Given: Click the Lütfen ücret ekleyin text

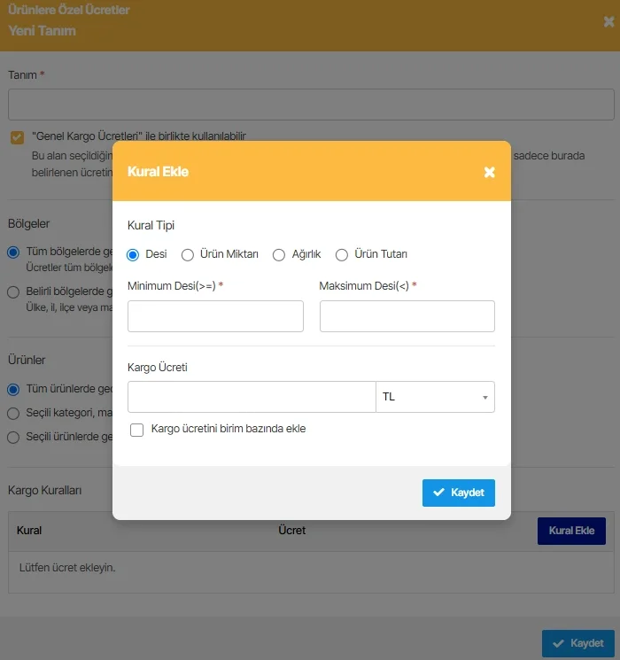Looking at the screenshot, I should tap(67, 567).
